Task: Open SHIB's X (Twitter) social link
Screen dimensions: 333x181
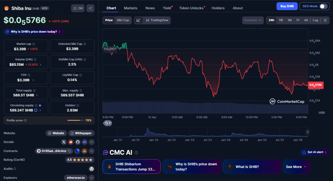Action: [x=64, y=142]
